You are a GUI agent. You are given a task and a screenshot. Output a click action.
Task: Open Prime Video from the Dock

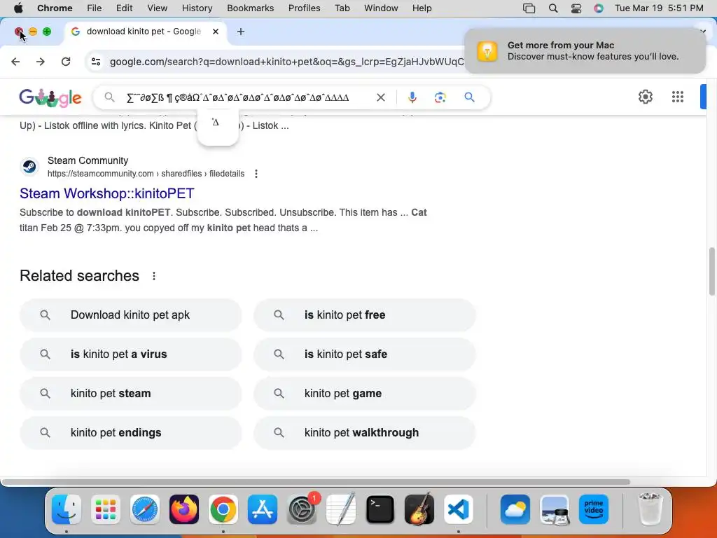tap(594, 509)
